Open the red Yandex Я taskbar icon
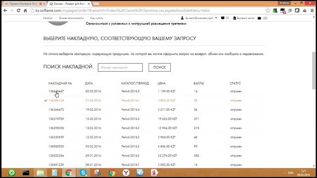The width and height of the screenshot is (317, 178). 154,173
